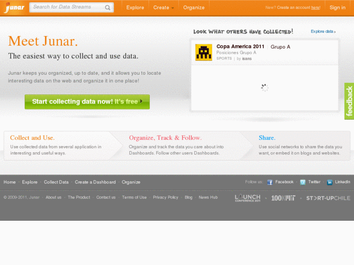Open the About us page

coord(53,197)
